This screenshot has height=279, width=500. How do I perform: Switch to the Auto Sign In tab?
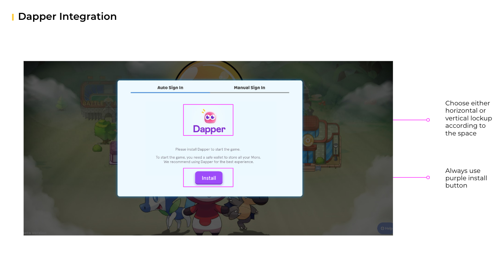coord(170,88)
